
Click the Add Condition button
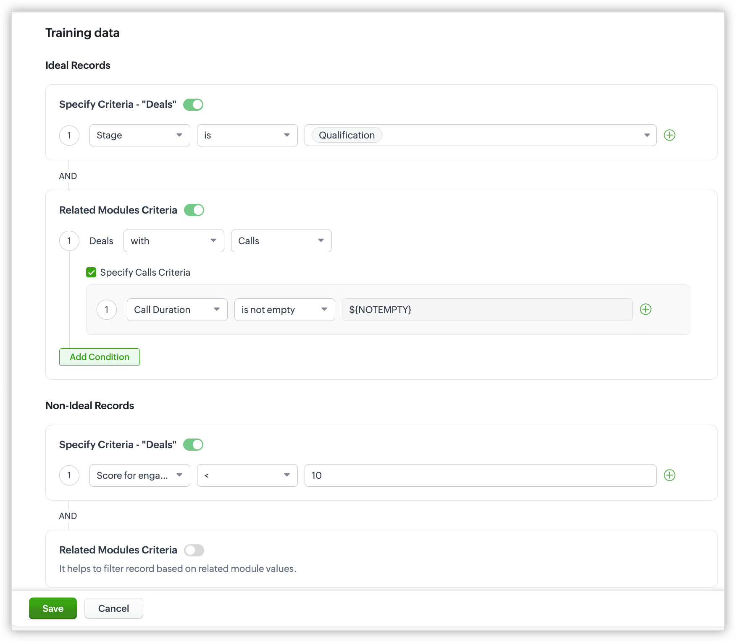(x=100, y=357)
